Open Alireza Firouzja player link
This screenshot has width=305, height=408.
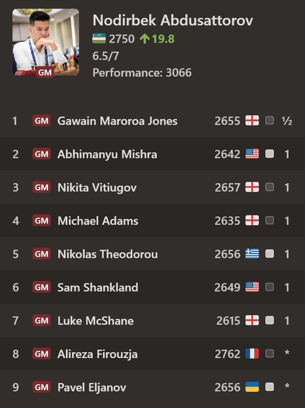[x=97, y=354]
